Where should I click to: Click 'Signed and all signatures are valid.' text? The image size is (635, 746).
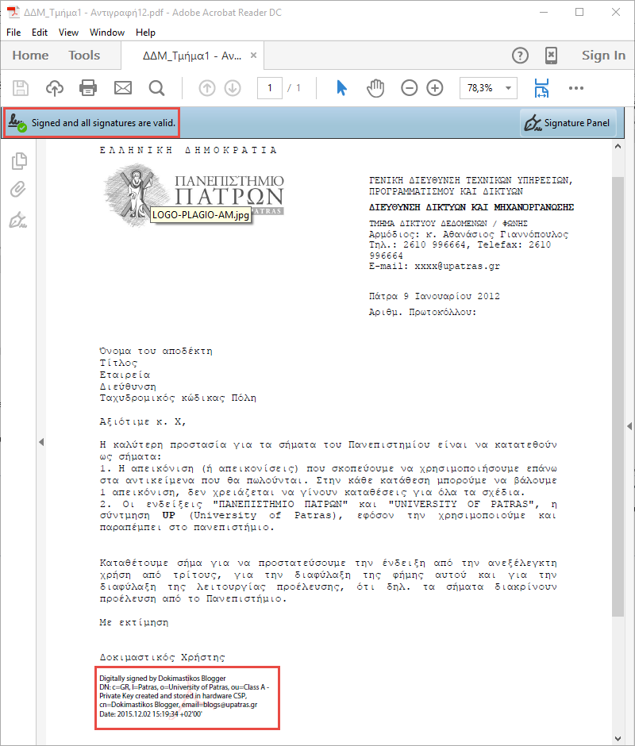(x=103, y=123)
